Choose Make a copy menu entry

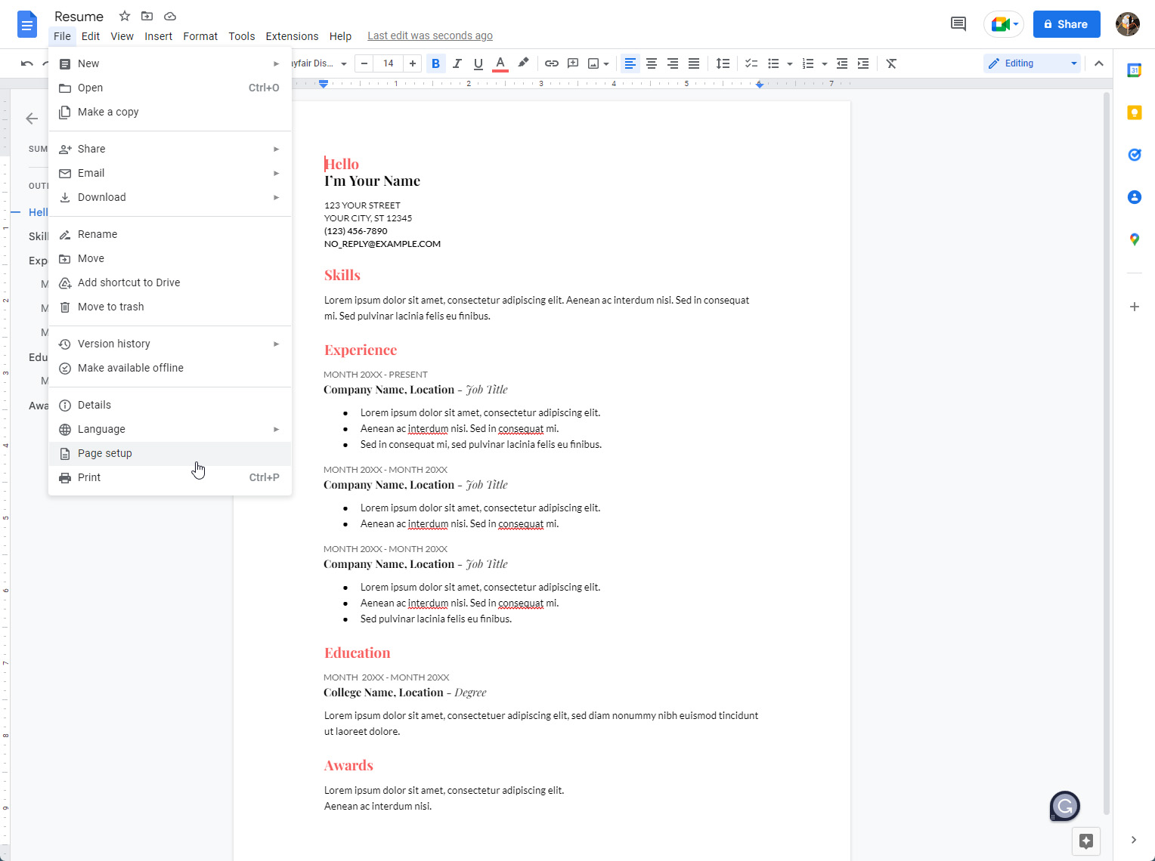pyautogui.click(x=108, y=112)
